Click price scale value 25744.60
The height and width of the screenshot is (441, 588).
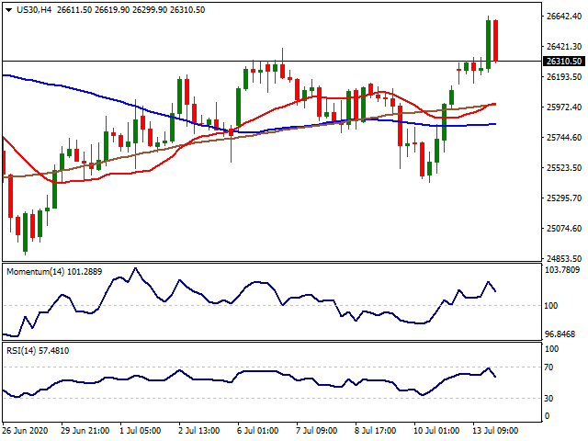[x=564, y=138]
